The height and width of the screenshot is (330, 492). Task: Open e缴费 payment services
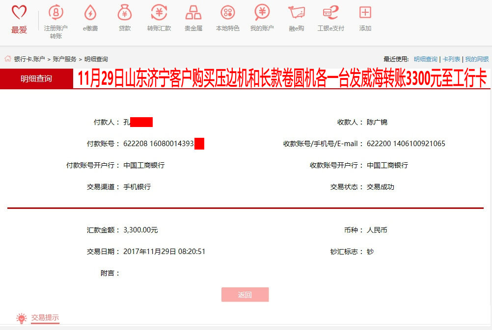point(90,18)
